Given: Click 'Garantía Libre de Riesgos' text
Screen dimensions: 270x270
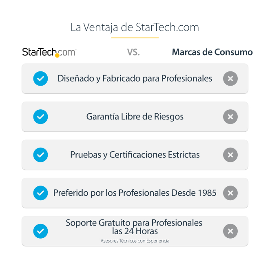Looking at the screenshot, I should point(135,117).
